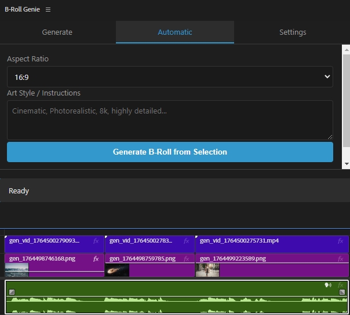The image size is (350, 315).
Task: Open the Aspect Ratio dropdown
Action: (x=170, y=76)
